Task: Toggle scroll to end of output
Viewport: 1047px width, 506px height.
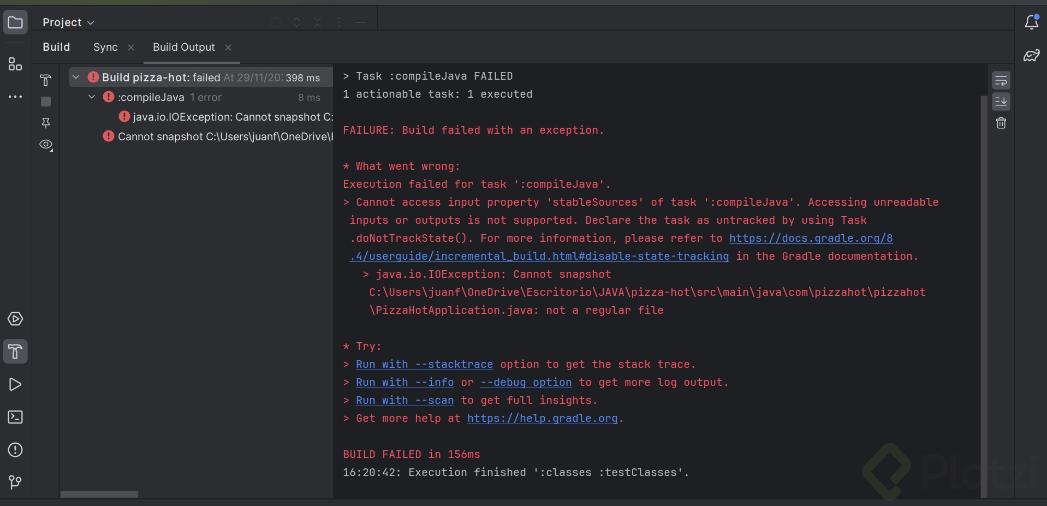Action: [x=1001, y=102]
